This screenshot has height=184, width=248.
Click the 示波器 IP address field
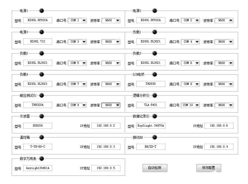tap(106, 126)
